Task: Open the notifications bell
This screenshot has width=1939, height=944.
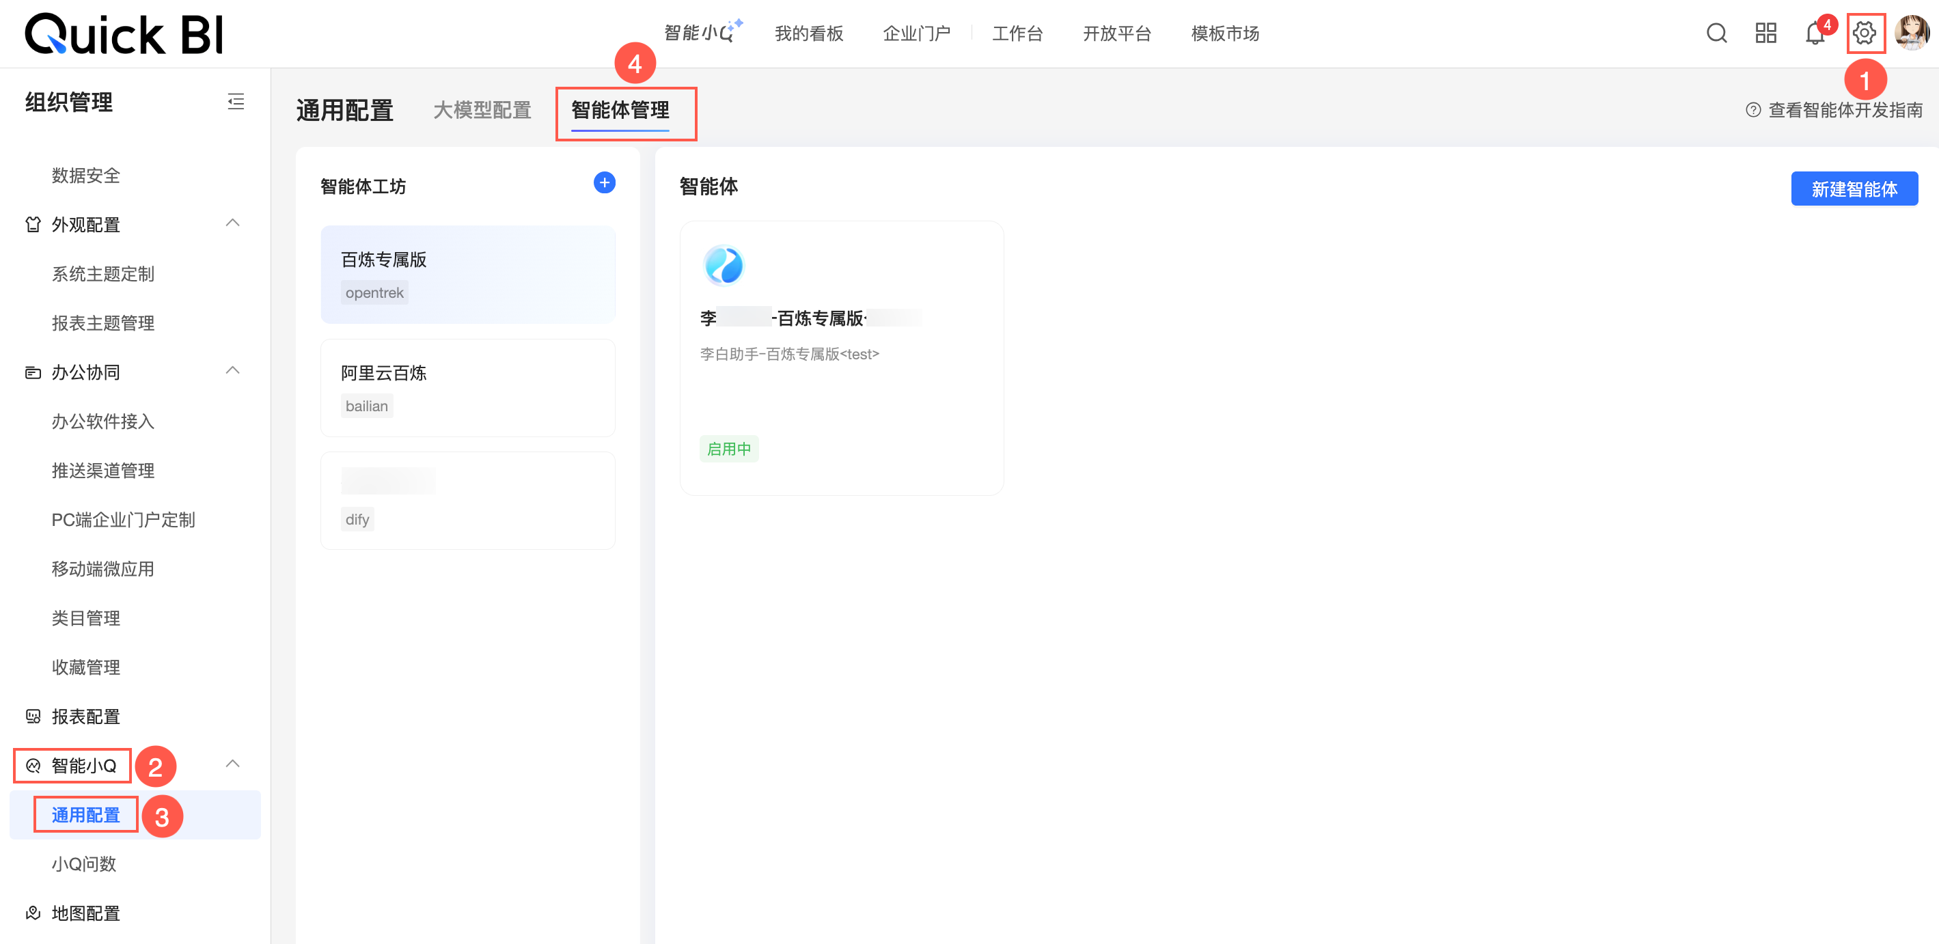Action: (x=1815, y=33)
